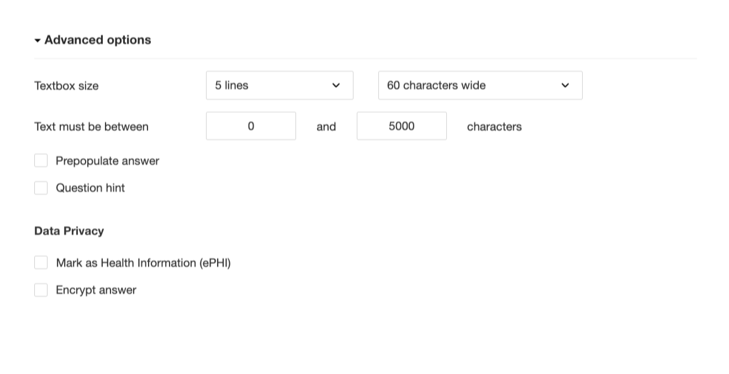
Task: Click the Encrypt answer label text
Action: pos(96,290)
